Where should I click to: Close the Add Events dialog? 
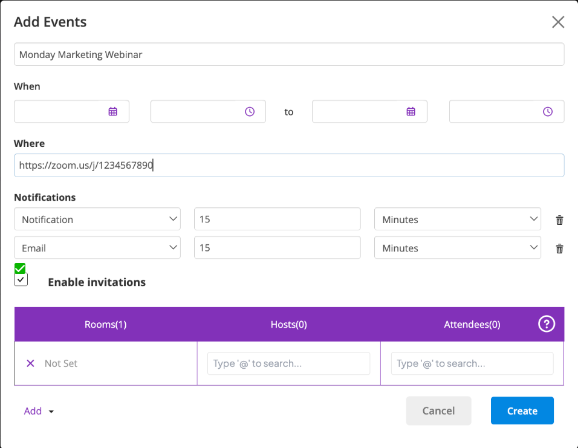pos(557,22)
